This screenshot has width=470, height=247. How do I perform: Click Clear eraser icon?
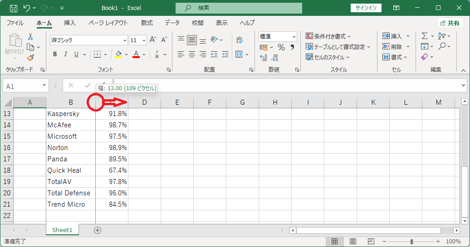coord(425,57)
